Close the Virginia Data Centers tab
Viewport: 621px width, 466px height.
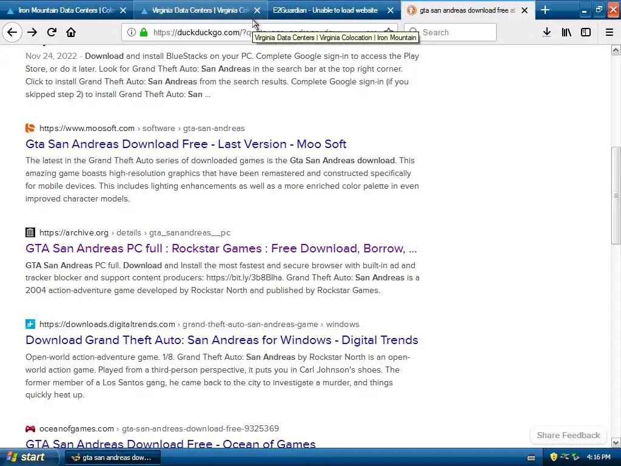click(257, 10)
